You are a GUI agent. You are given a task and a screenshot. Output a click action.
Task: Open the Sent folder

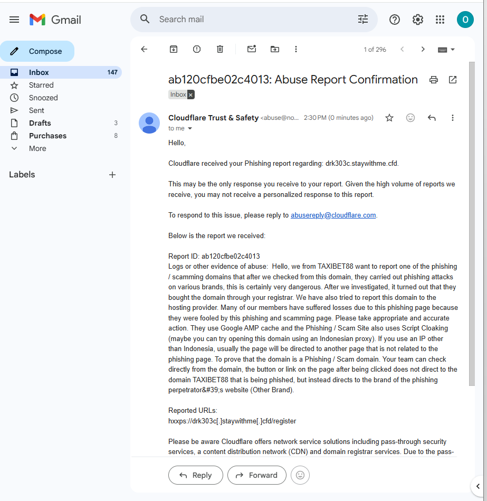[x=61, y=110]
